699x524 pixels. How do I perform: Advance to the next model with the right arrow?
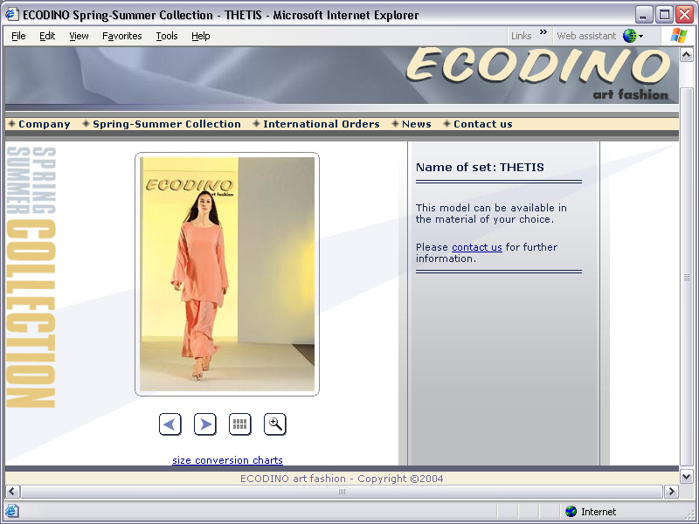(205, 424)
